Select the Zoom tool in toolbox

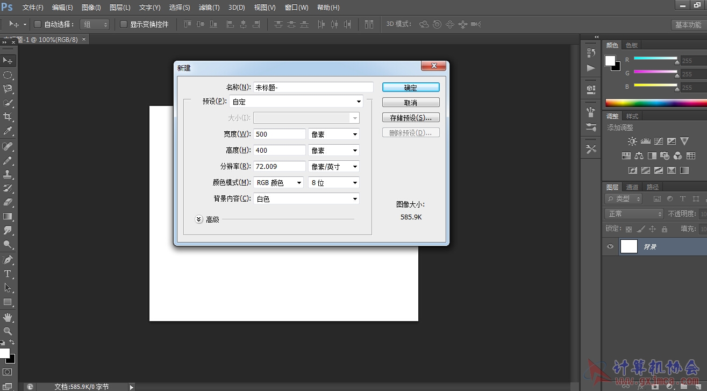tap(8, 331)
